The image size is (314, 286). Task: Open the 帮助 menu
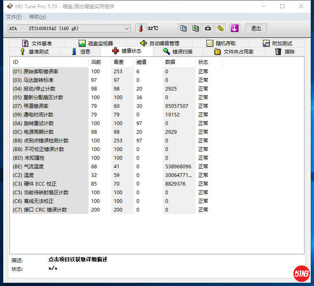point(37,17)
